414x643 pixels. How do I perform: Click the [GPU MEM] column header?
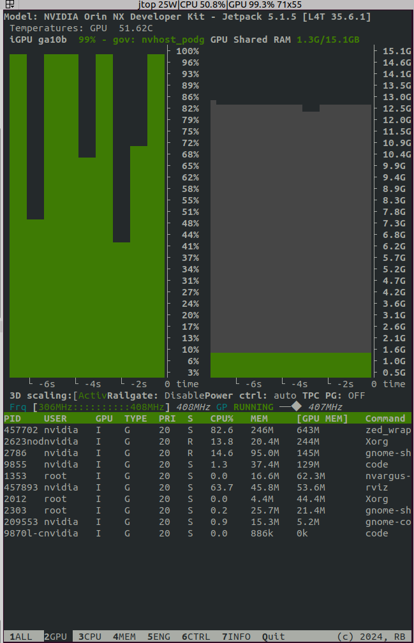coord(322,418)
